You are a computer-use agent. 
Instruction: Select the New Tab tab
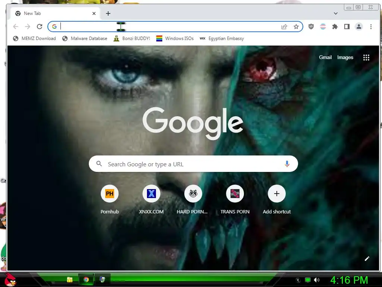(x=56, y=13)
